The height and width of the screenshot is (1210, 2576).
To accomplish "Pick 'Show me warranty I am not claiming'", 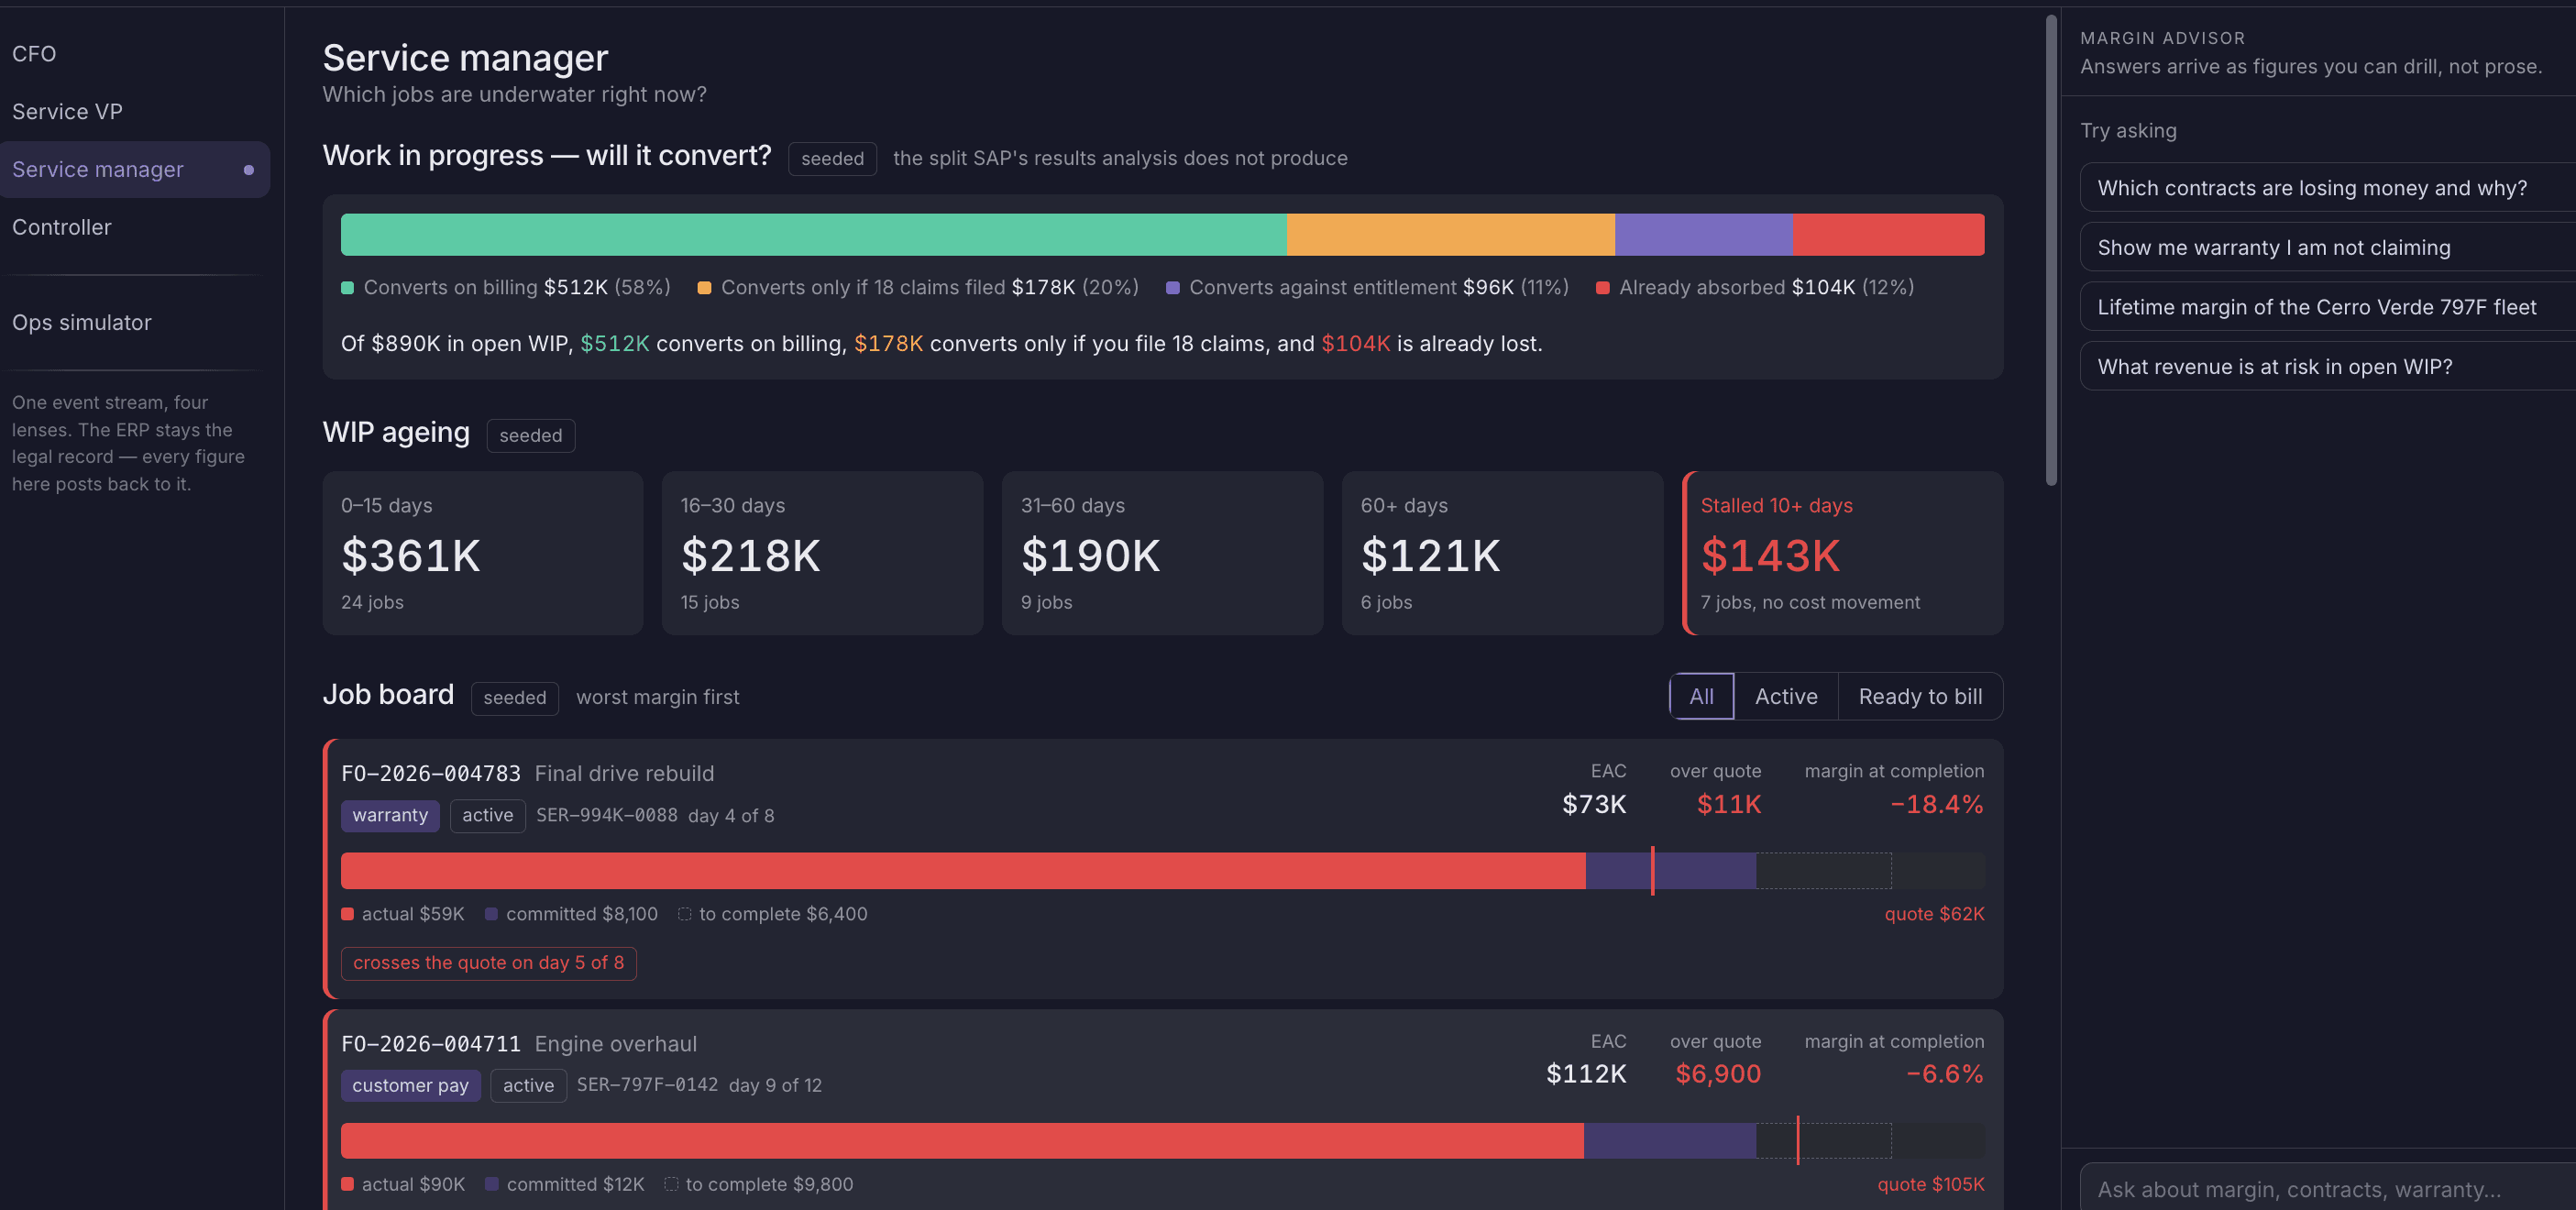I will click(2327, 247).
